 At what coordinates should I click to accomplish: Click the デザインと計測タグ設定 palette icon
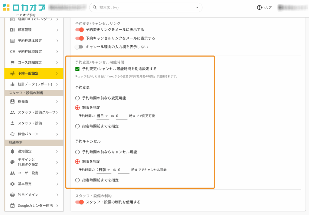(12, 162)
